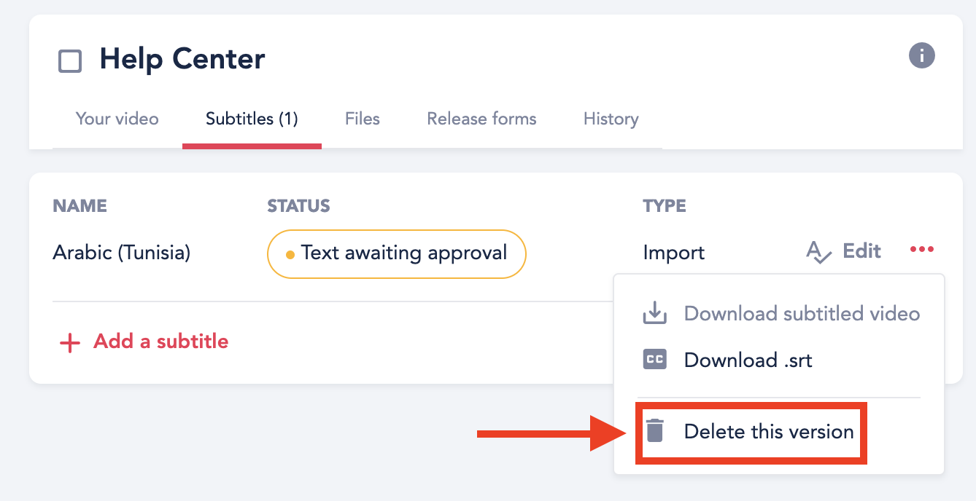976x501 pixels.
Task: Go to the Release forms tab
Action: (481, 119)
